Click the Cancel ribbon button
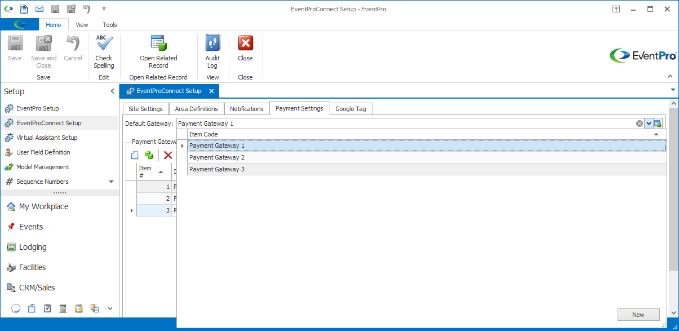The width and height of the screenshot is (679, 331). tap(73, 48)
